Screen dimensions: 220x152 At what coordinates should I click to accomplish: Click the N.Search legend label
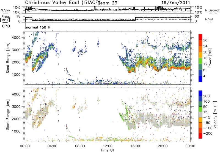[x=212, y=10]
